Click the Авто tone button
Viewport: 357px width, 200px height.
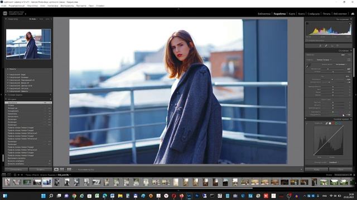click(x=348, y=77)
